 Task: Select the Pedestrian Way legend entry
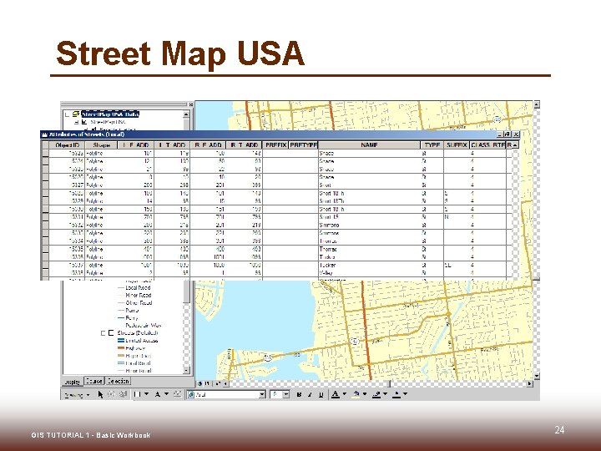(x=144, y=325)
